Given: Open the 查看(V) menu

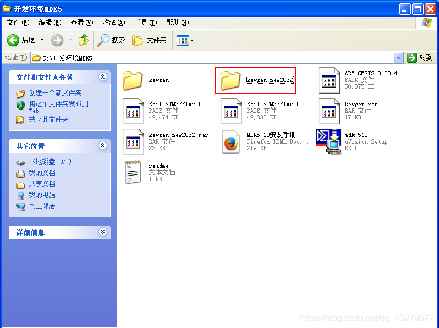Looking at the screenshot, I should [82, 23].
